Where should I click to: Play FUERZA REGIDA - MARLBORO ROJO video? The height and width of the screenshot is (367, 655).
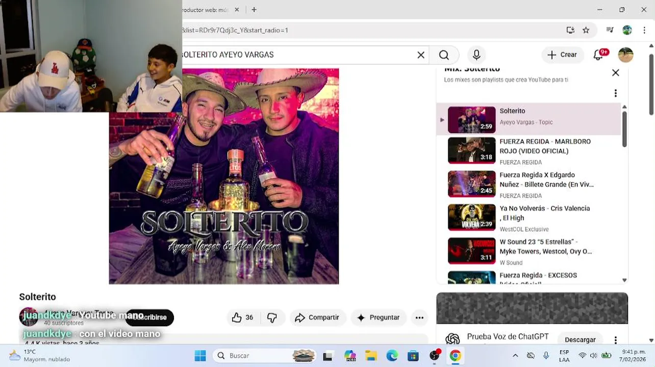[528, 151]
